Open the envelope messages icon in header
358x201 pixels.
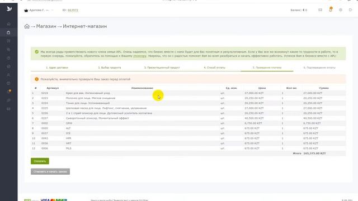[x=321, y=10]
